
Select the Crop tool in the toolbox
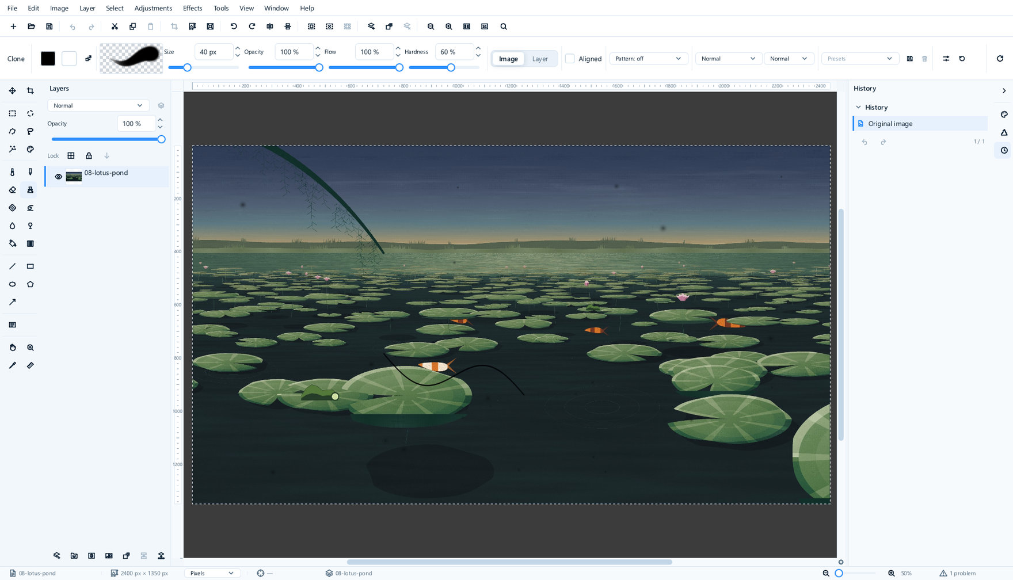pyautogui.click(x=31, y=91)
